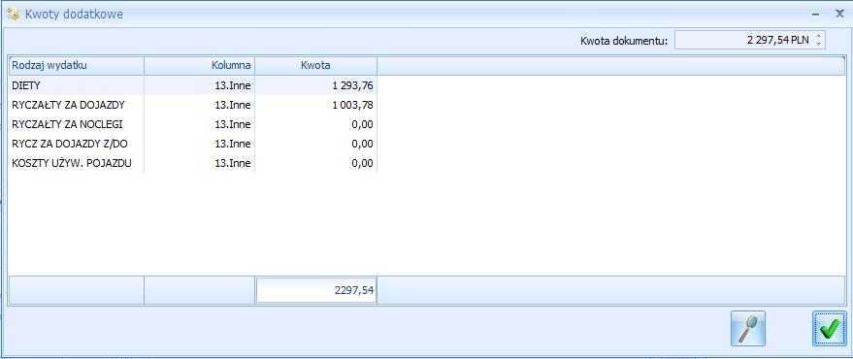The image size is (853, 359).
Task: Click 13.Inne cell for KOSZTY UŻYW. POJAZDU
Action: pyautogui.click(x=200, y=163)
